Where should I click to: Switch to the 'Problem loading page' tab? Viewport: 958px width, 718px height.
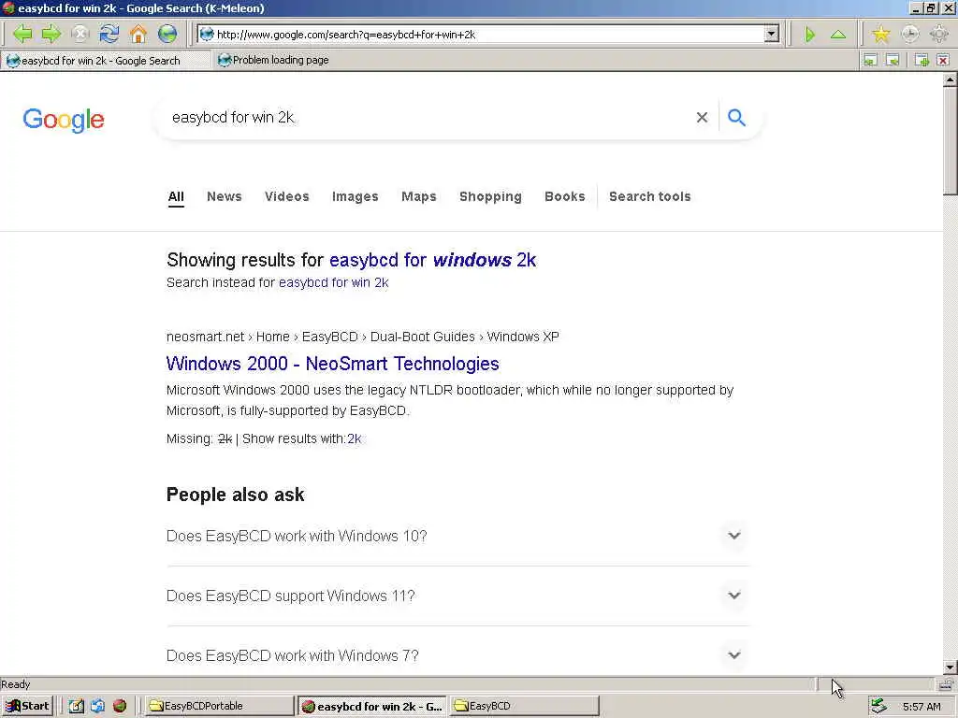[x=274, y=60]
